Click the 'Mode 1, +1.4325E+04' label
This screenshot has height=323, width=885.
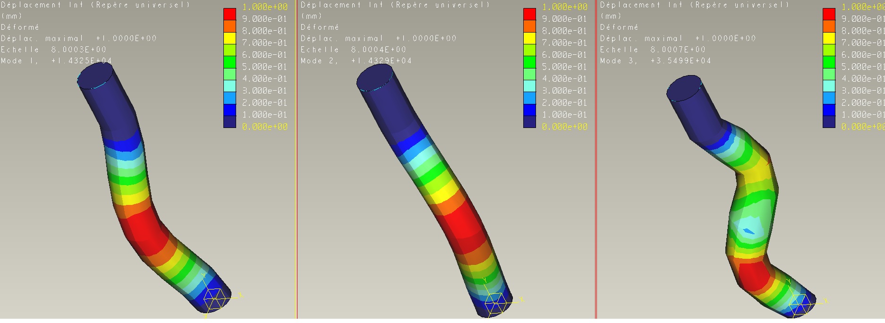56,61
